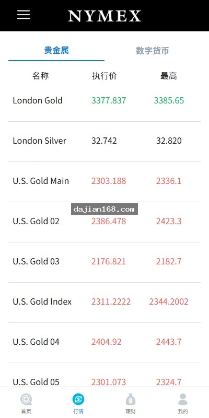Switch to the 贵金属 tab

pyautogui.click(x=56, y=50)
